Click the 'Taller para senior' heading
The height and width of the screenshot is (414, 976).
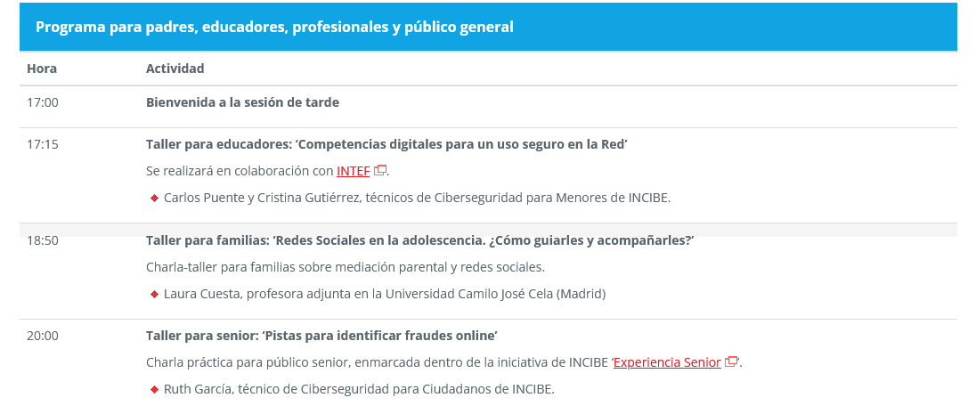(x=321, y=336)
